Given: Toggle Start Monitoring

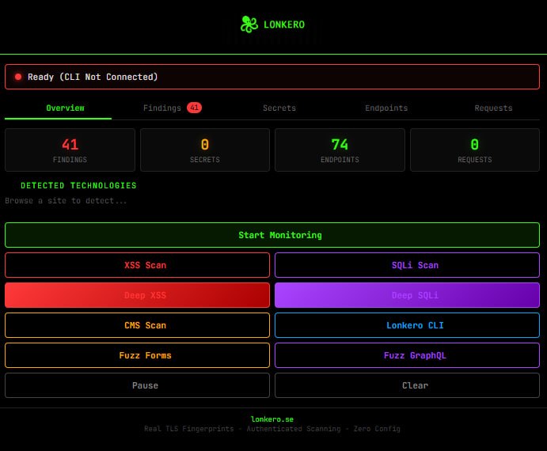Looking at the screenshot, I should (x=272, y=235).
